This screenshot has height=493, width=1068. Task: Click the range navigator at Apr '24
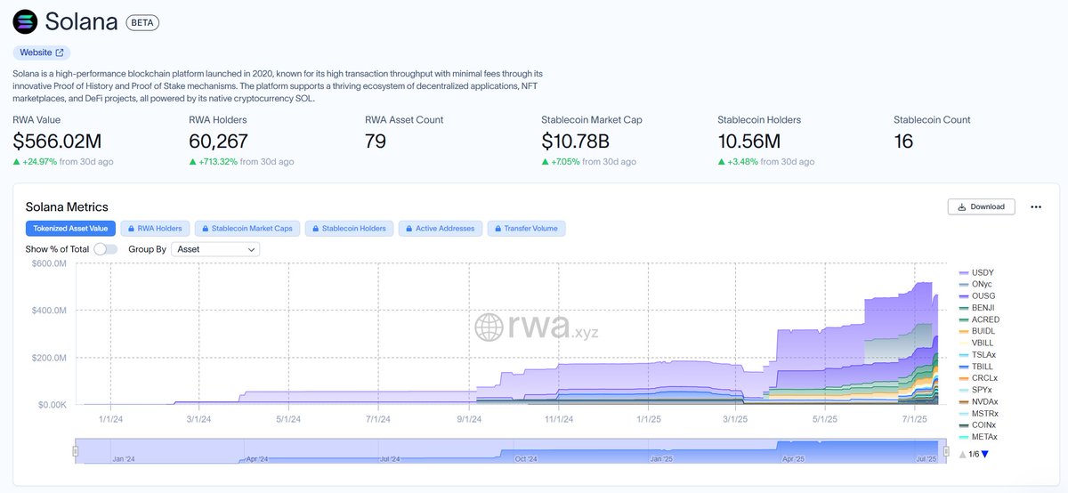258,459
